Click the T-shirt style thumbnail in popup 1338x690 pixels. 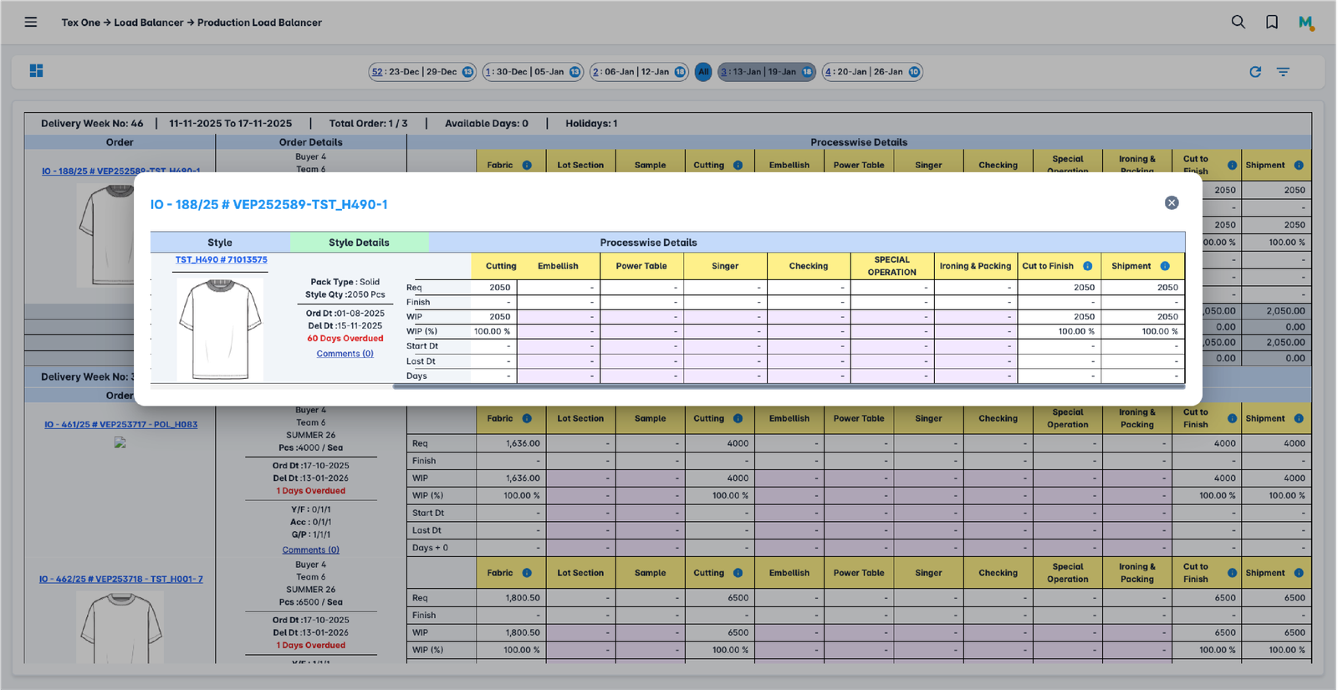pos(220,330)
